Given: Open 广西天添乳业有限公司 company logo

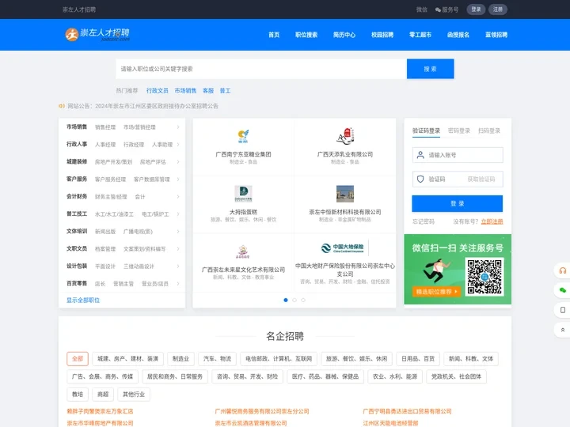Looking at the screenshot, I should [x=345, y=136].
